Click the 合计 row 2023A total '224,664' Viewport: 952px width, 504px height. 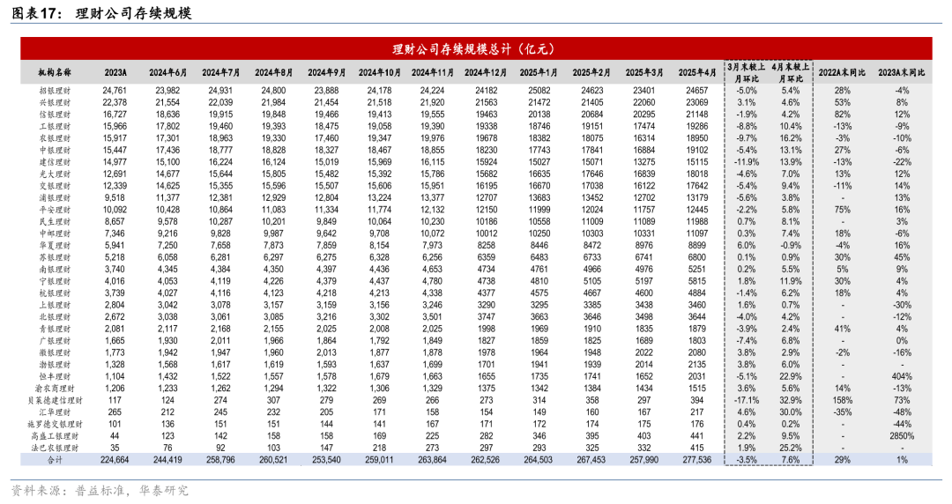pos(115,460)
